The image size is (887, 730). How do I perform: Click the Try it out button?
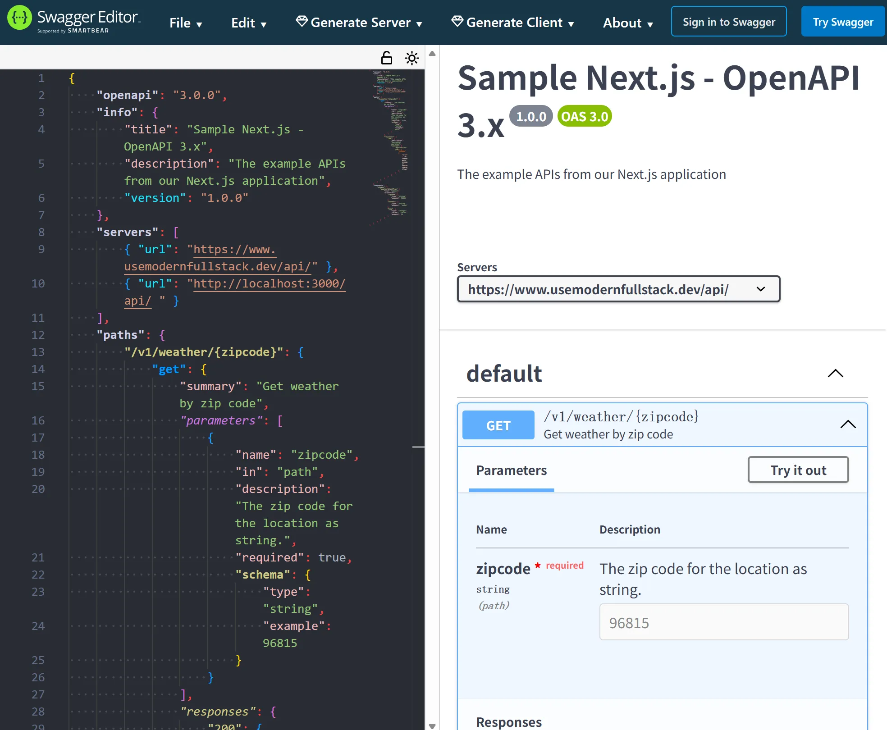point(798,470)
